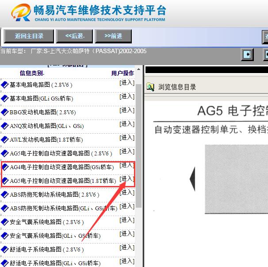
Task: Click the 浏览信息目录 folder search icon
Action: coord(150,87)
